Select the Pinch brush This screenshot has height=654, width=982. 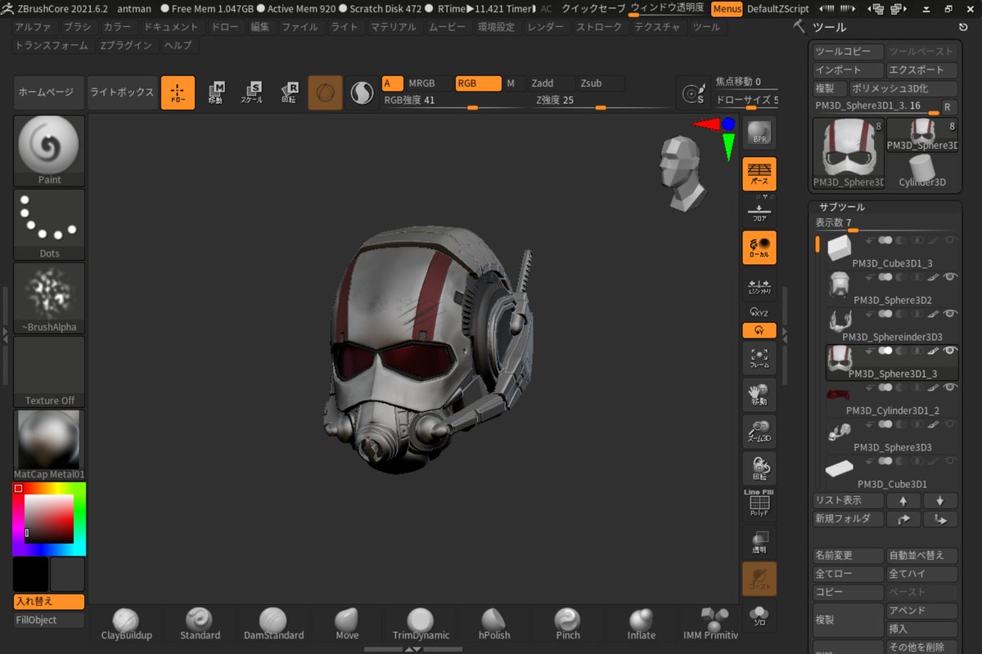click(568, 624)
